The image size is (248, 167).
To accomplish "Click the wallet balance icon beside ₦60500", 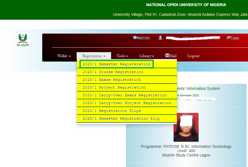I will click(x=135, y=38).
